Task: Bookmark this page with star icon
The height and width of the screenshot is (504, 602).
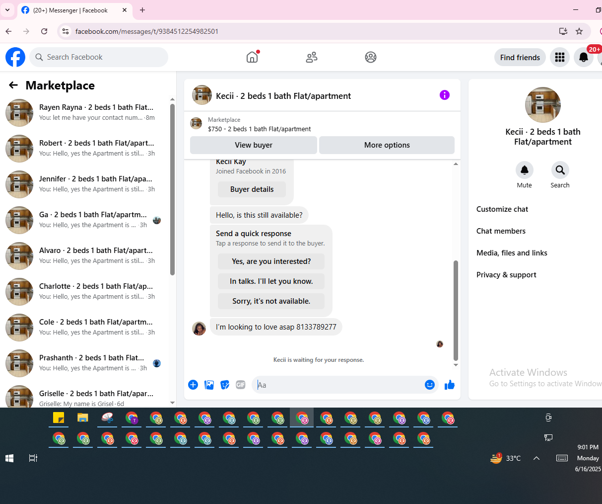Action: pos(579,31)
